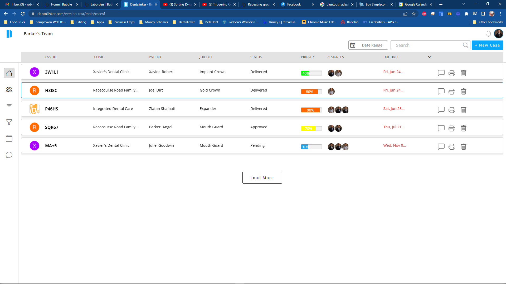
Task: Click the New Case button
Action: (x=487, y=45)
